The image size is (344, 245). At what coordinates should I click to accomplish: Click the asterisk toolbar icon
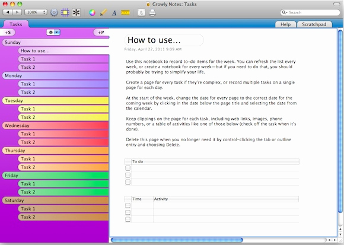click(76, 12)
